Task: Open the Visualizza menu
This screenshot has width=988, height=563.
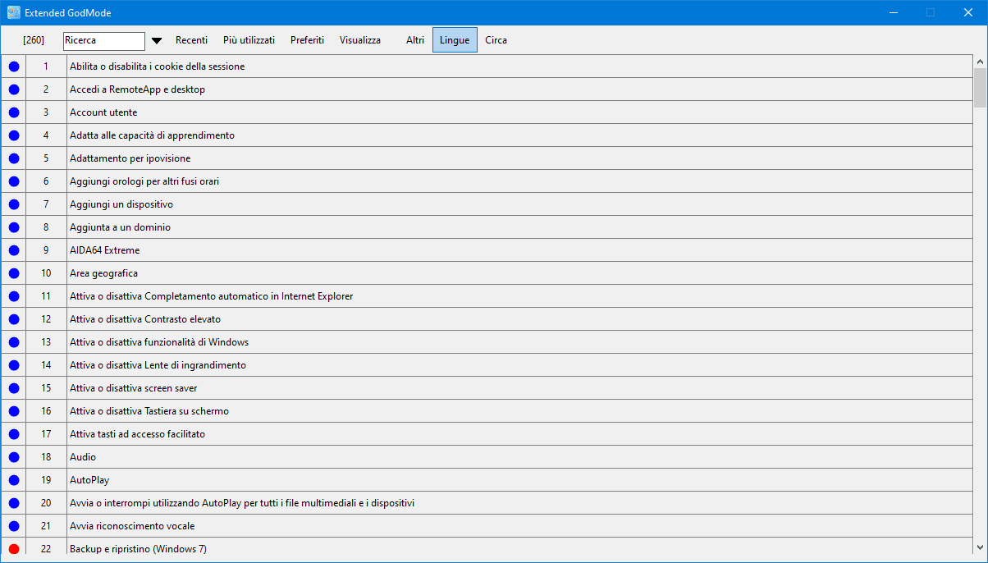Action: (x=359, y=40)
